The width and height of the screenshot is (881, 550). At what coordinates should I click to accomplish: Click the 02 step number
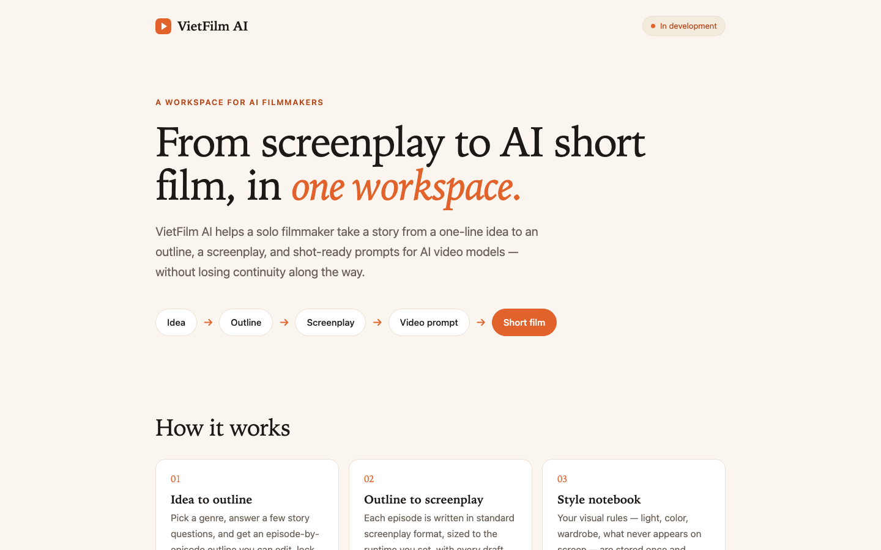(369, 479)
